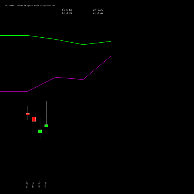Click the larger red candle for 09 Apr
Screen dimensions: 194x194
point(34,119)
